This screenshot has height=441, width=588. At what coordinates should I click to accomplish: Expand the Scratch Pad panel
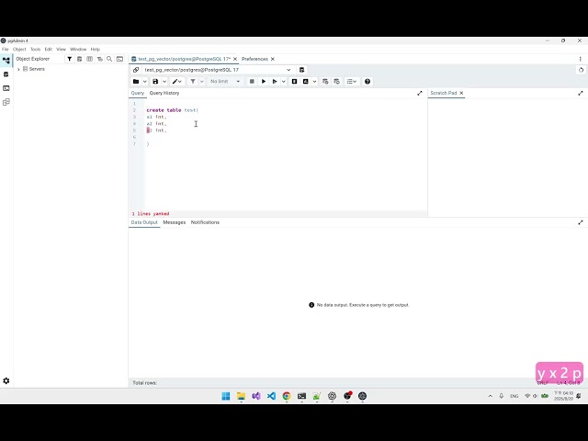pos(581,93)
